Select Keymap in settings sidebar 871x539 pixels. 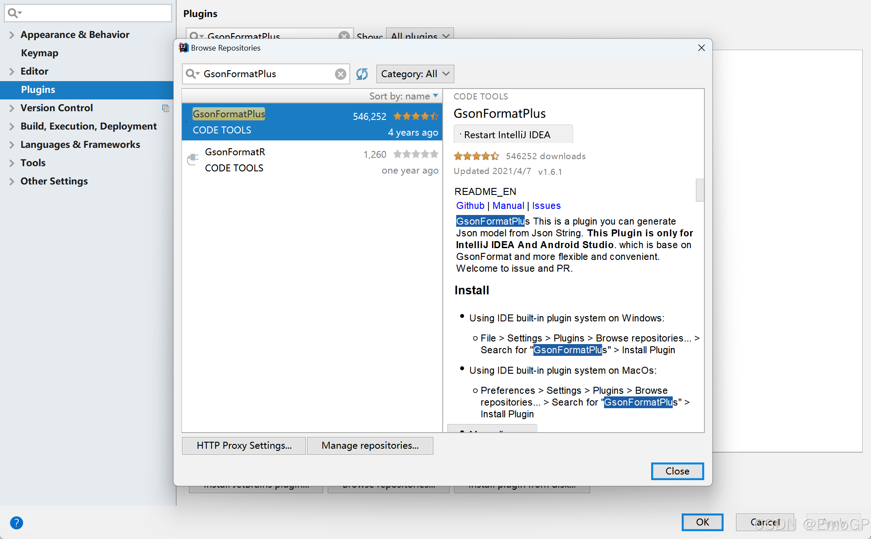39,53
